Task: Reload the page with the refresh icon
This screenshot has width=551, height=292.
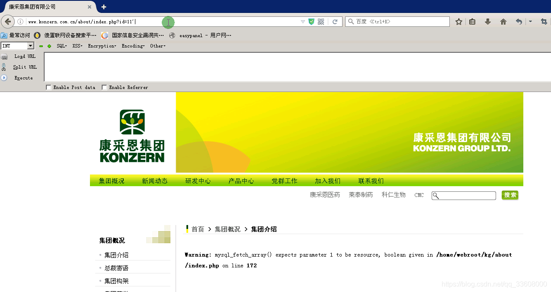Action: click(x=335, y=22)
